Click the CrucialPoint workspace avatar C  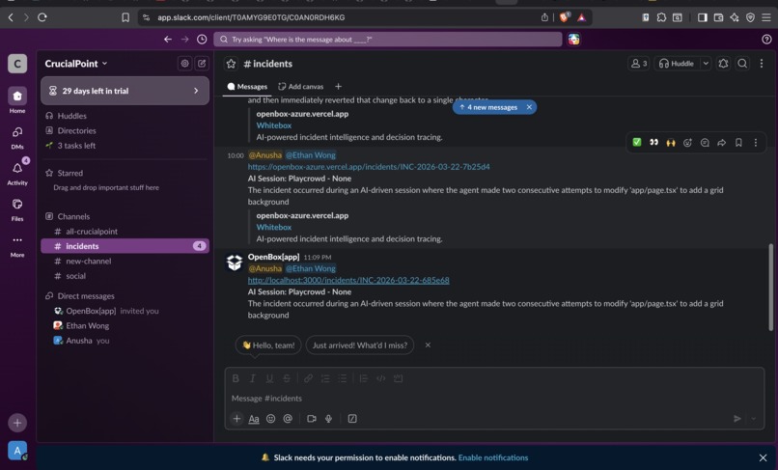point(16,64)
